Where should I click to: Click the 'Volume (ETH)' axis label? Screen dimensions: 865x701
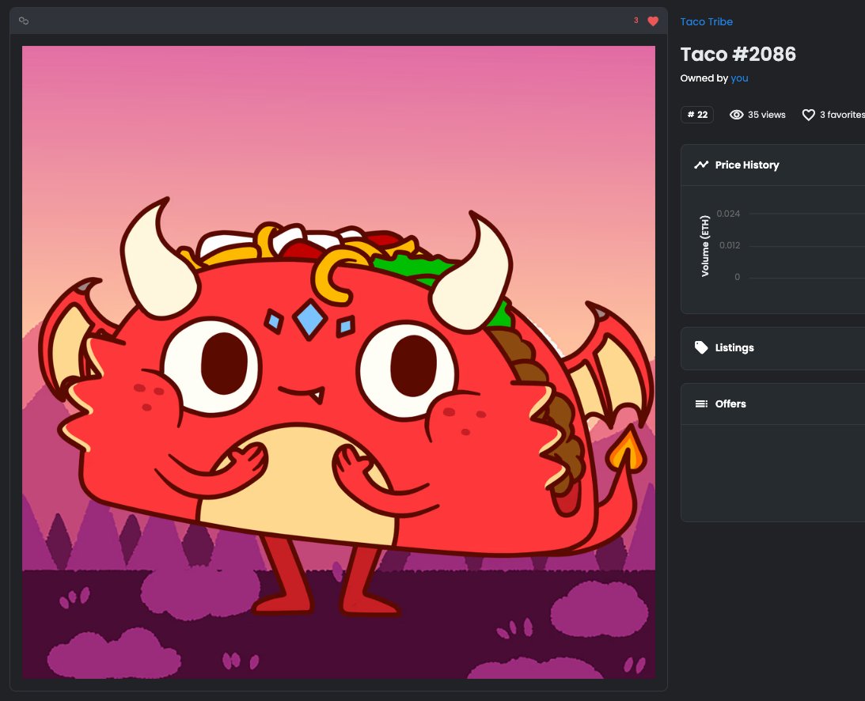point(704,246)
